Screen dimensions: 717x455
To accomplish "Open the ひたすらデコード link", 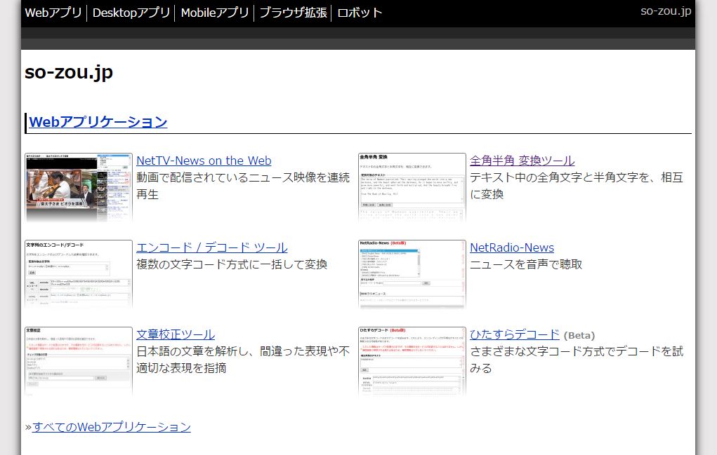I will tap(514, 334).
